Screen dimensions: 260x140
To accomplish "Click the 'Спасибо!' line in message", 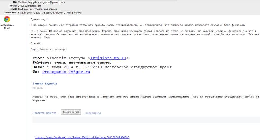I will click(36, 44).
